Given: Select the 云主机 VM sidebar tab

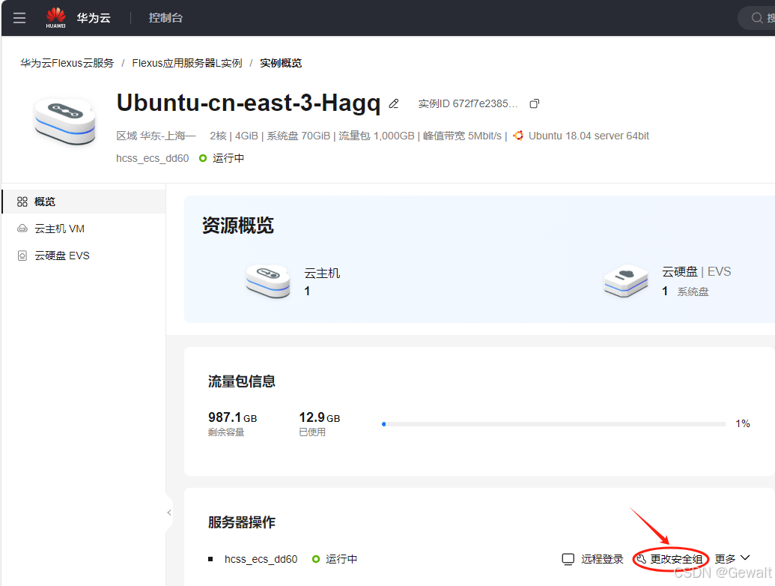Looking at the screenshot, I should point(84,229).
